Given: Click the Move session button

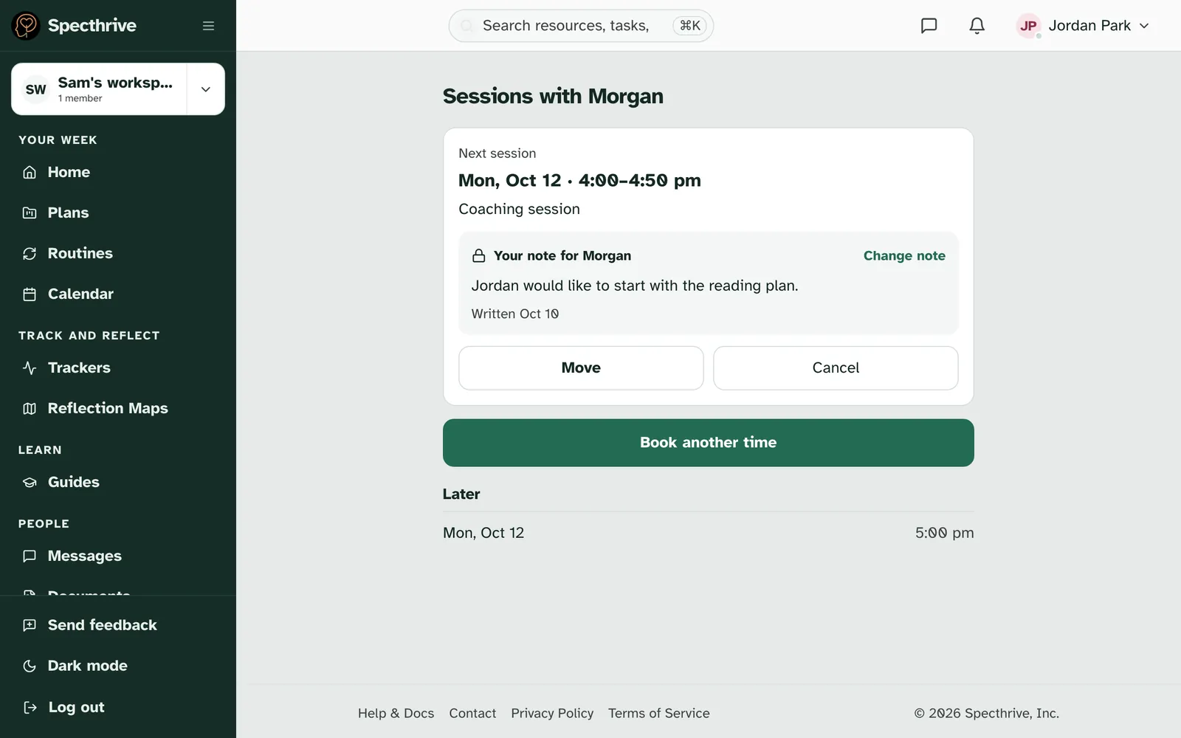Looking at the screenshot, I should [x=581, y=368].
